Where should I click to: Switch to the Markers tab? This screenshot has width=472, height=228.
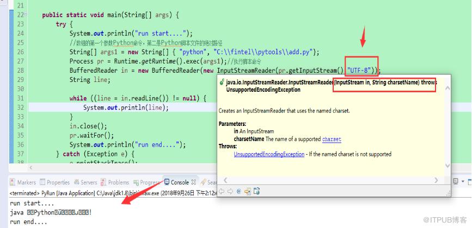pos(23,182)
